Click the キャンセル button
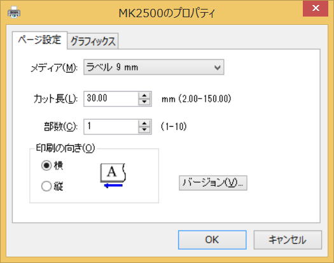This screenshot has height=263, width=334. click(x=288, y=239)
